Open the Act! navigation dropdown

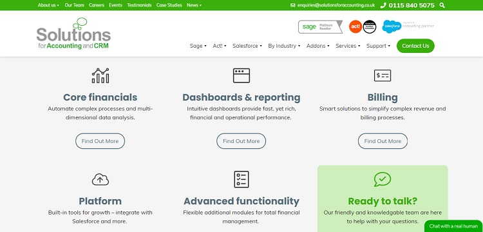click(220, 46)
